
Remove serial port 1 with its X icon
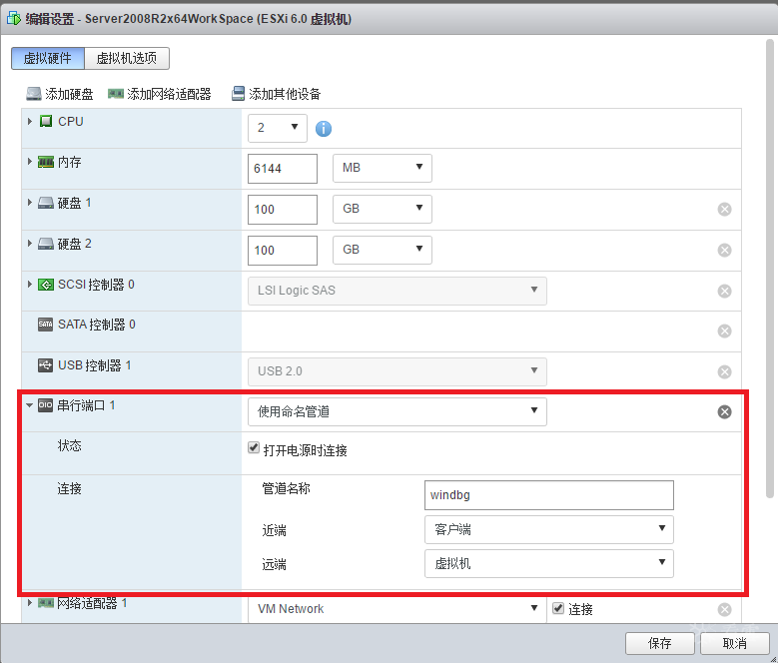pyautogui.click(x=724, y=411)
